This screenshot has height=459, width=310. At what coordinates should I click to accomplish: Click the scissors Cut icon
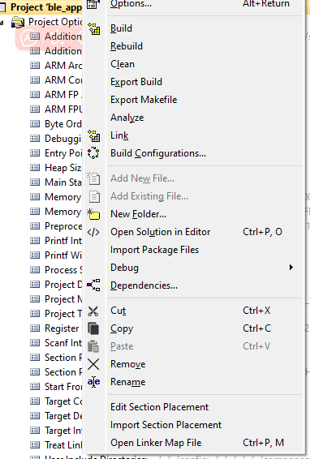coord(93,311)
